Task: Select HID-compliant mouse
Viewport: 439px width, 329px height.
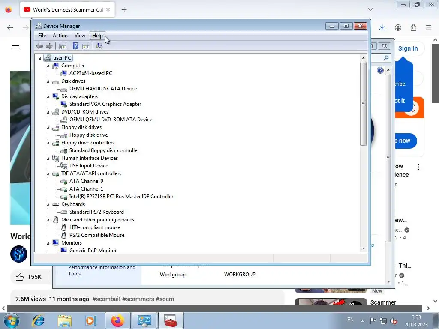Action: tap(95, 227)
